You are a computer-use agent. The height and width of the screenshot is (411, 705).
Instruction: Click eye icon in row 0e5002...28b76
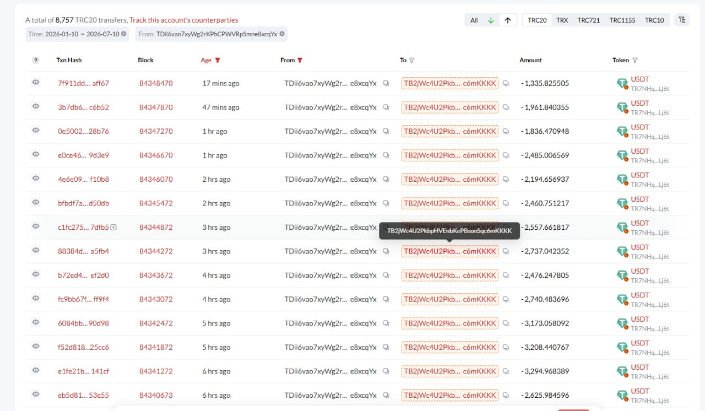coord(36,130)
